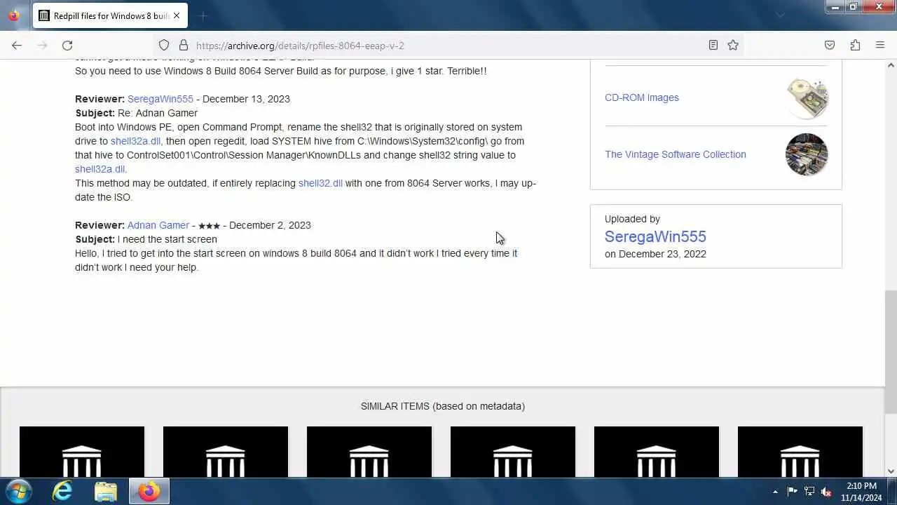Image resolution: width=897 pixels, height=505 pixels.
Task: Save page to Pocket icon
Action: click(x=830, y=45)
